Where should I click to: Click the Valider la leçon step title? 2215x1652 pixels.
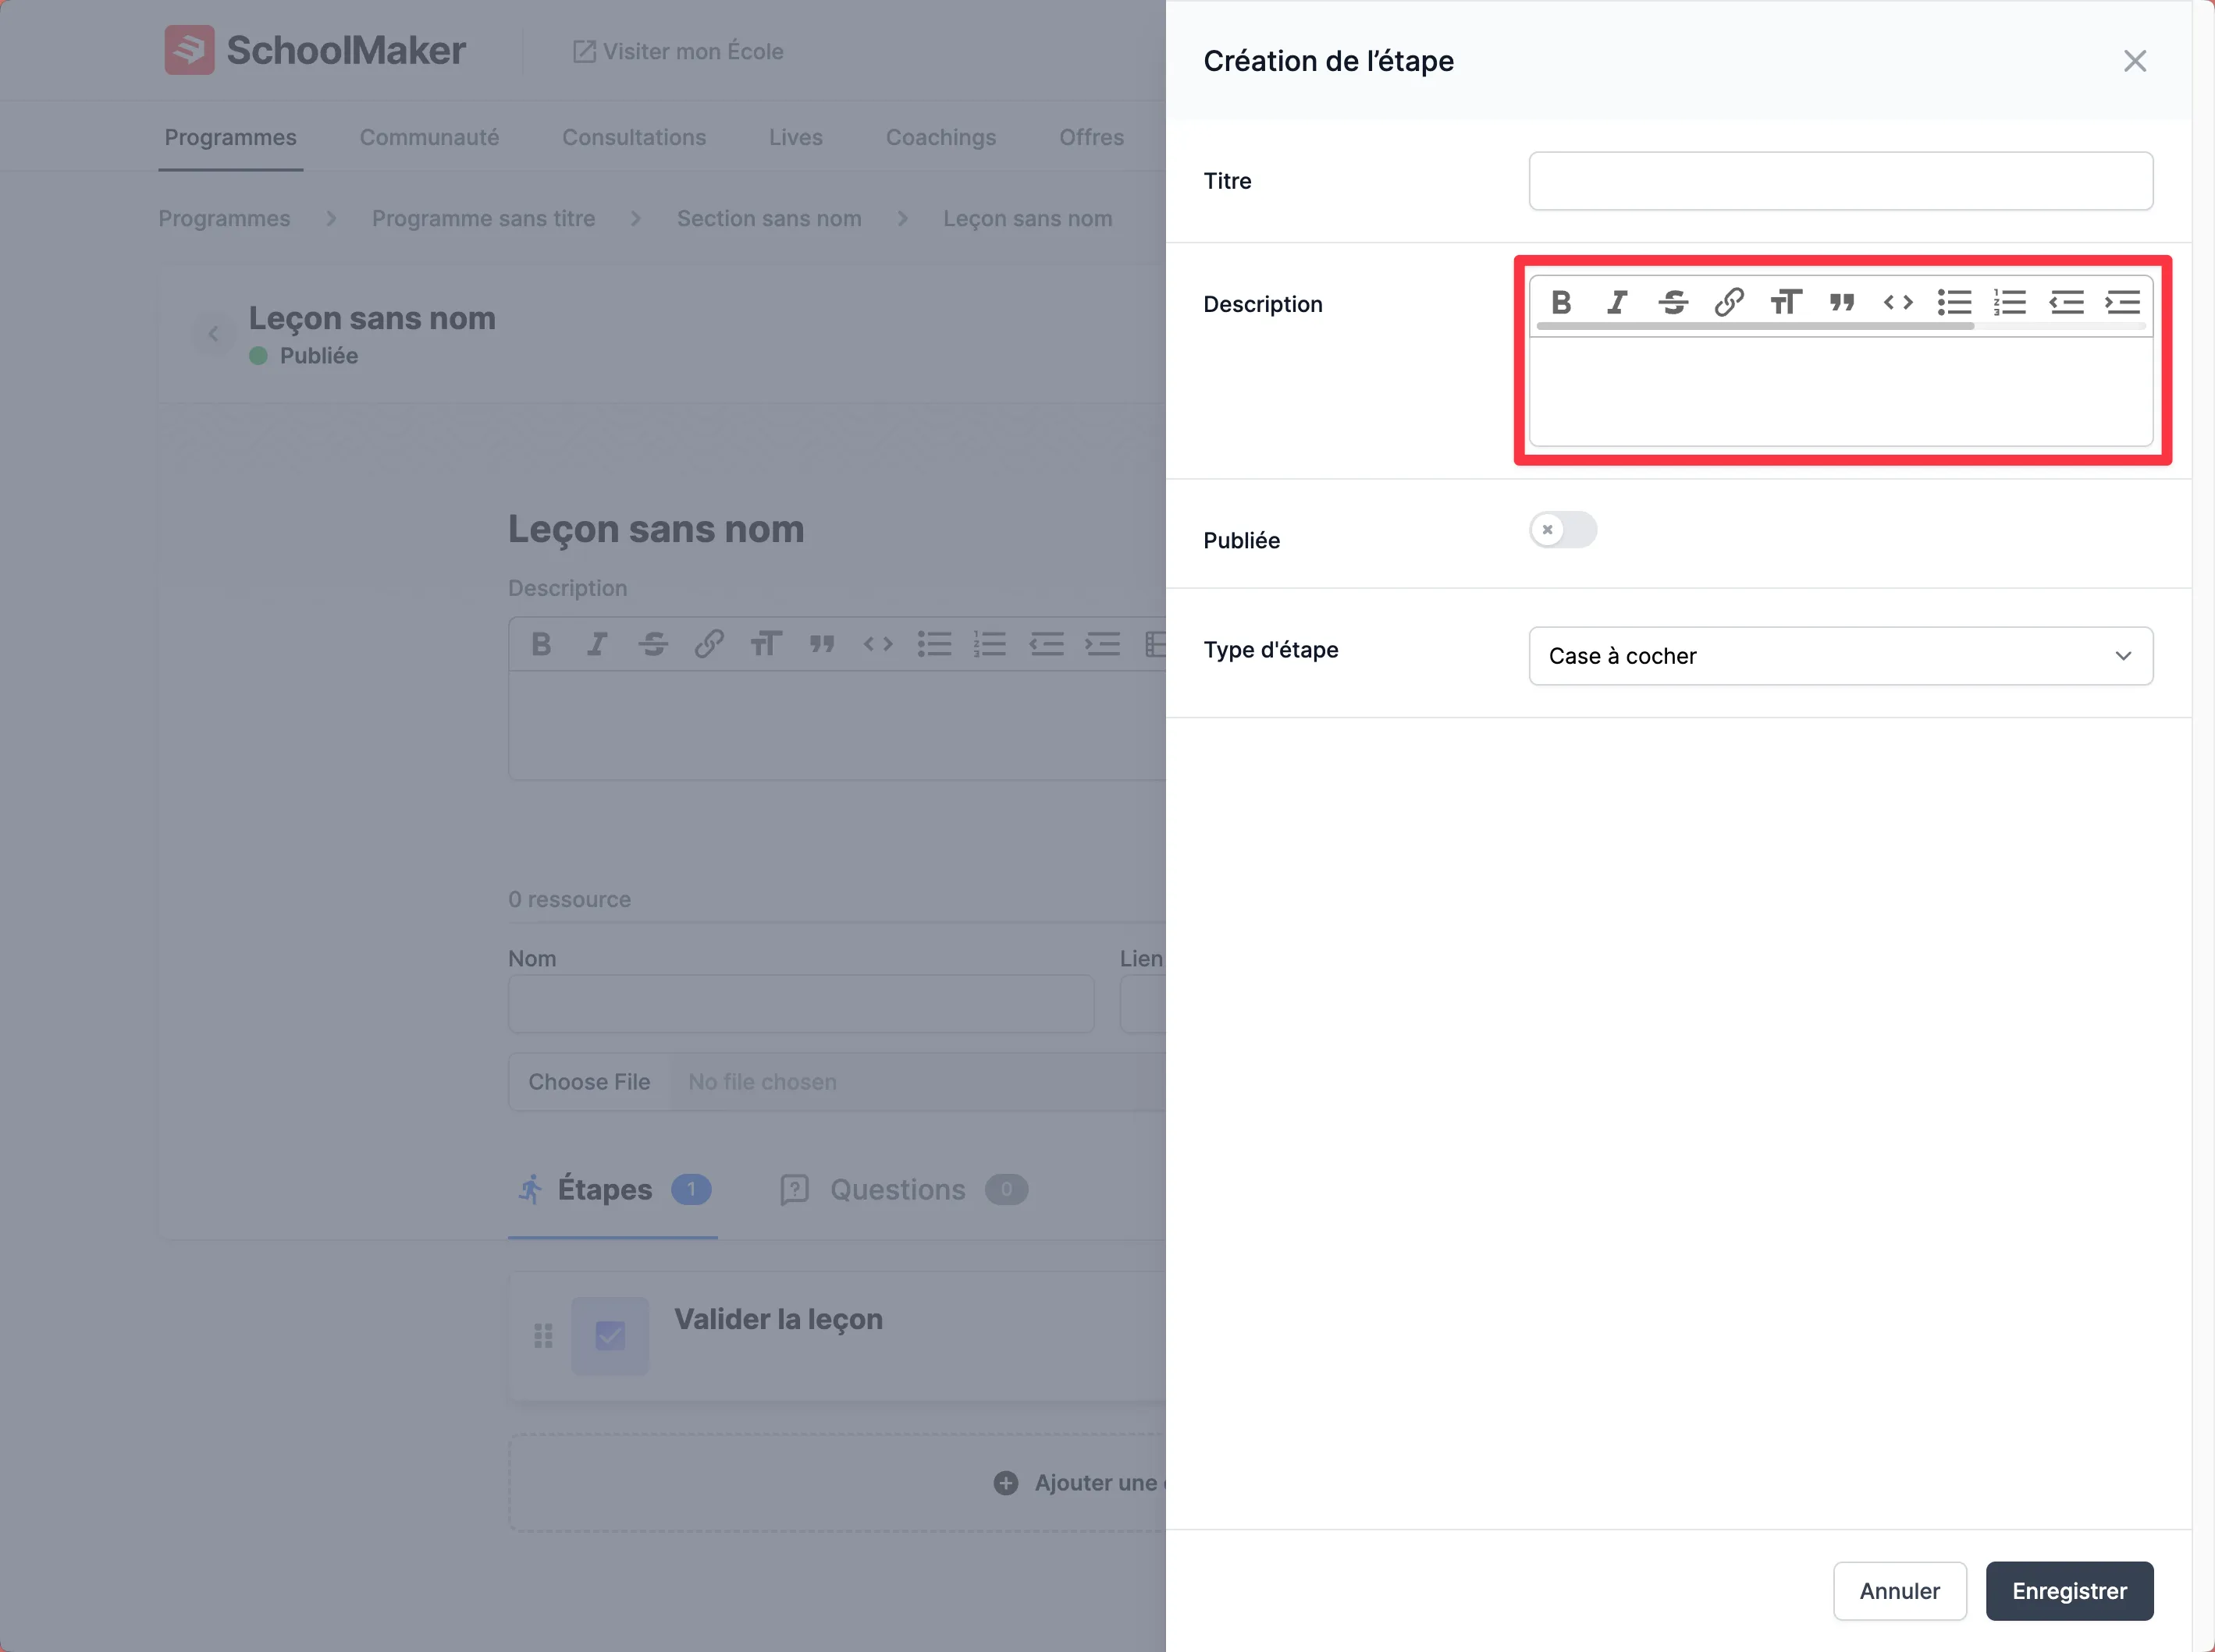point(778,1319)
